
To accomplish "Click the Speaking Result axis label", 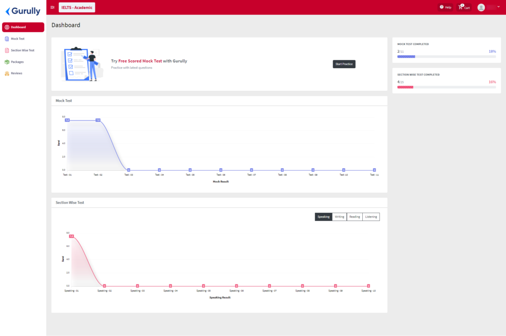I will click(220, 298).
